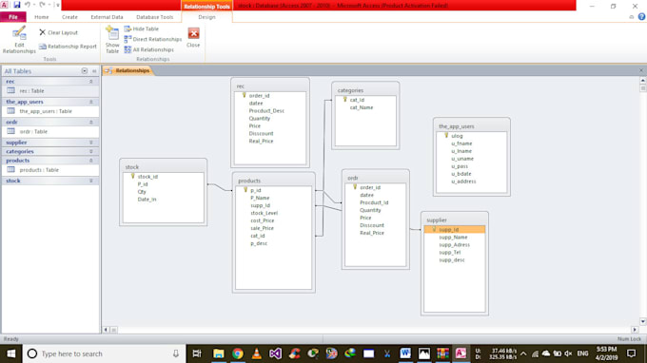Screen dimensions: 647x363
Task: Open the Edit Relationships tool
Action: (x=19, y=40)
